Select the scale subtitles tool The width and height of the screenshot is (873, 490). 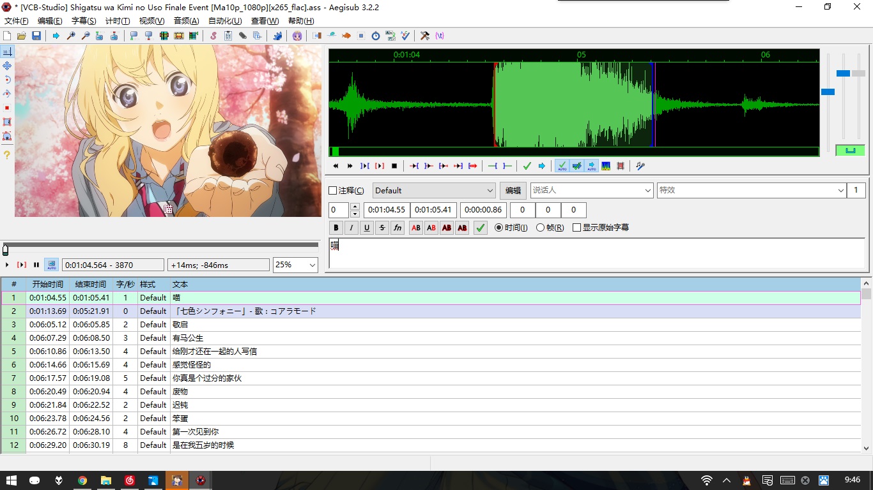pyautogui.click(x=7, y=108)
